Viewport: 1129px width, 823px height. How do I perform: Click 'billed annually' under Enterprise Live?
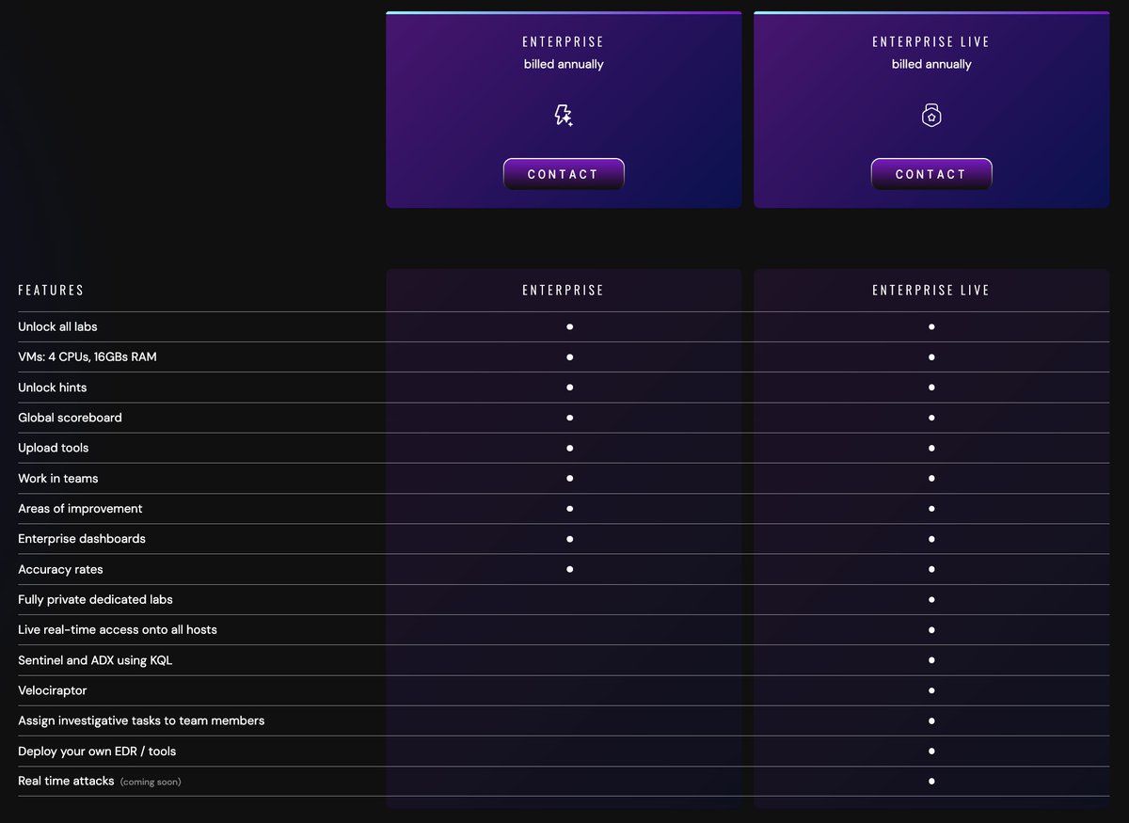[931, 65]
